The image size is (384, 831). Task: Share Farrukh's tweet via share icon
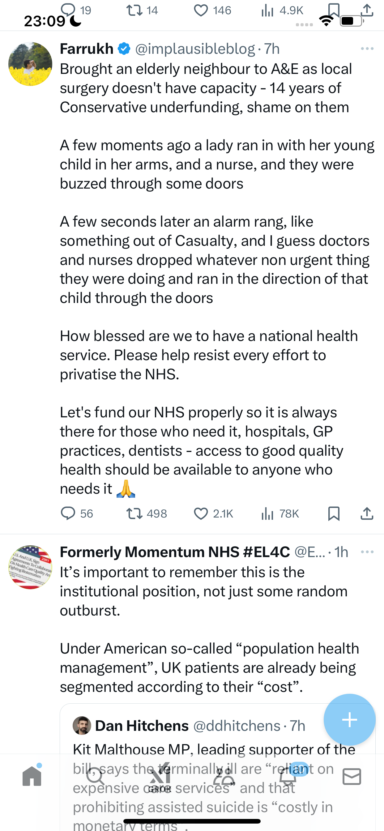coord(367,513)
